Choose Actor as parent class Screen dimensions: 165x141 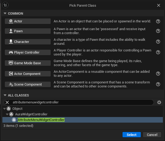point(28,21)
